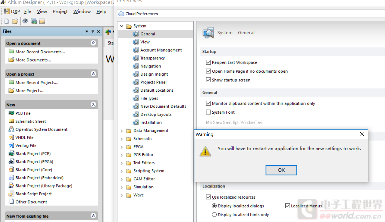The width and height of the screenshot is (385, 222).
Task: Click the rightmost icon in top toolbar
Action: click(x=42, y=21)
